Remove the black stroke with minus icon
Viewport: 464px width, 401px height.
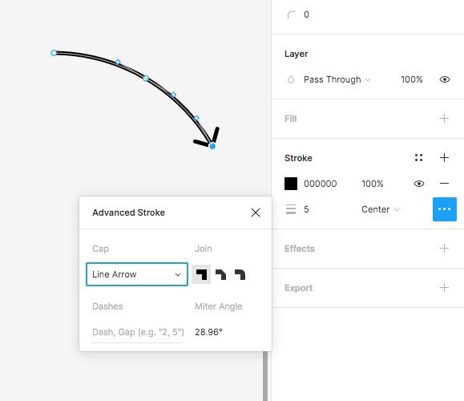pyautogui.click(x=444, y=184)
